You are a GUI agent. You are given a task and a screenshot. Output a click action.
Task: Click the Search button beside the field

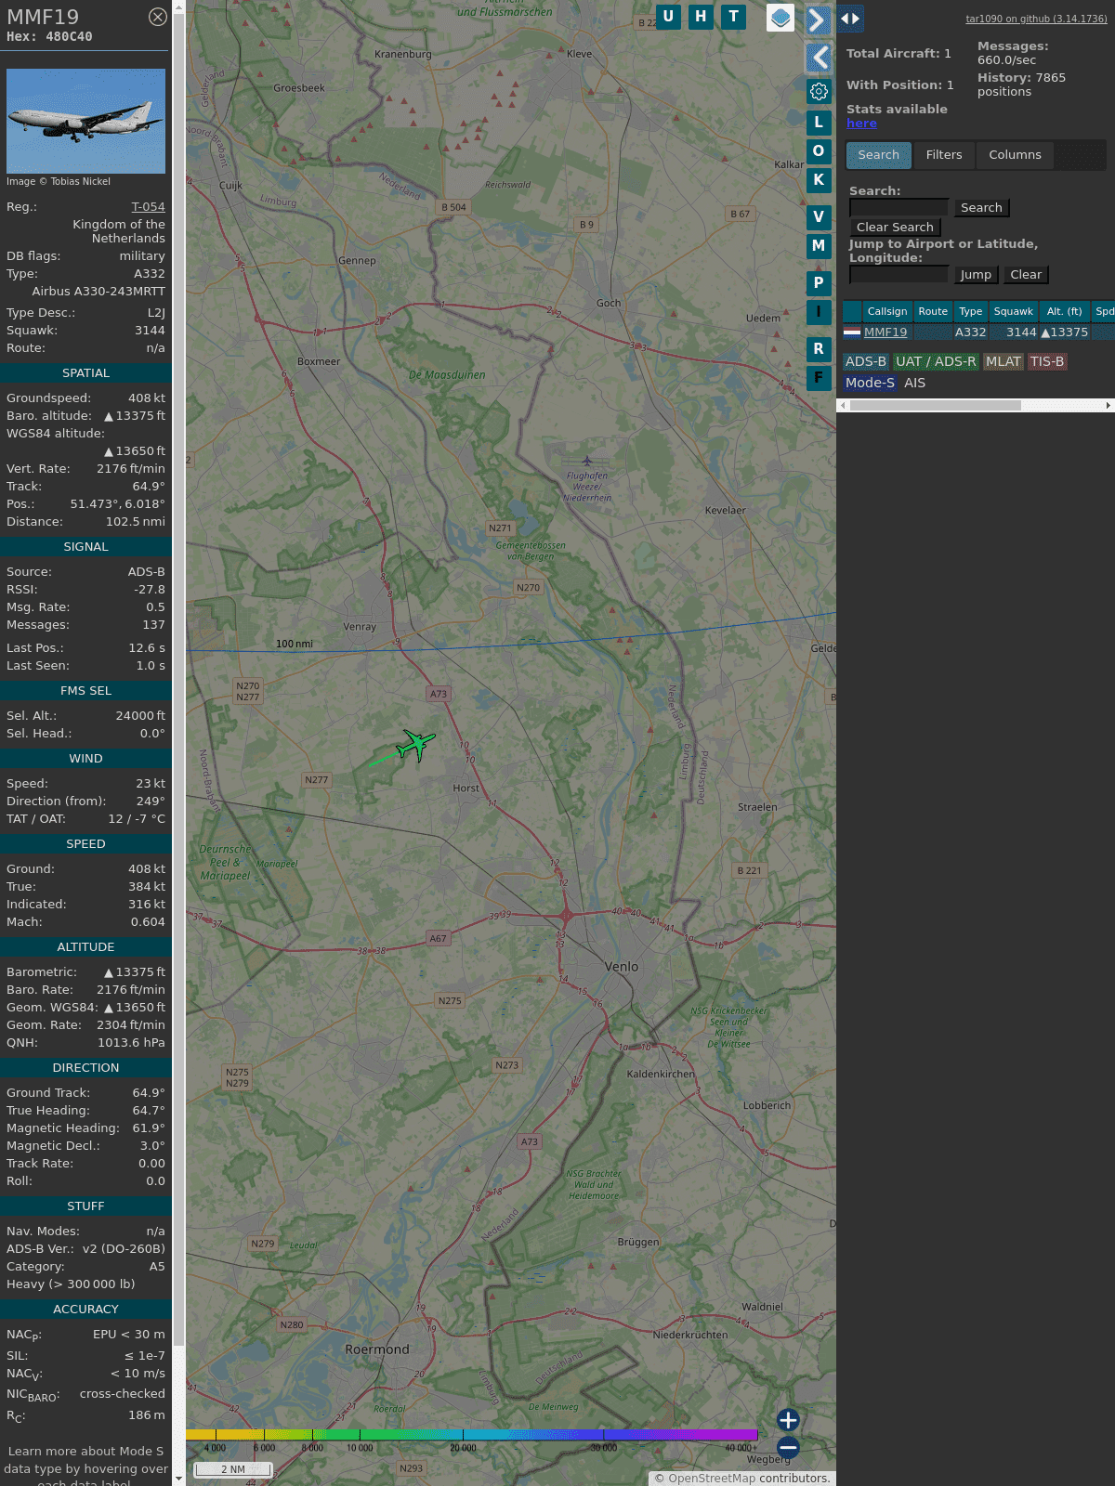981,208
